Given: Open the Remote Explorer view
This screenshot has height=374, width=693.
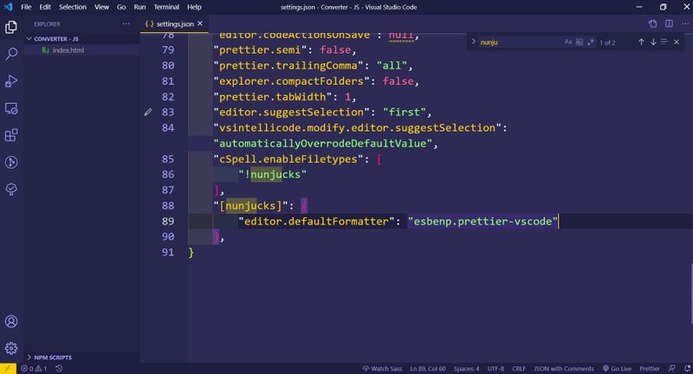Looking at the screenshot, I should coord(12,107).
